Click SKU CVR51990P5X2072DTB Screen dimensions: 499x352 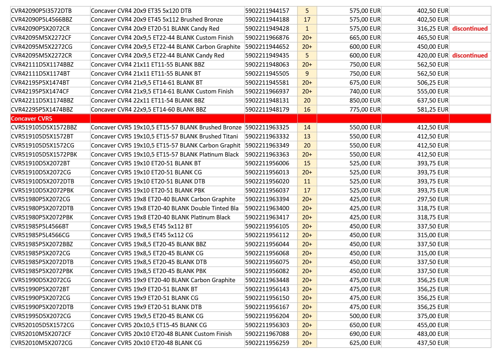click(42, 307)
